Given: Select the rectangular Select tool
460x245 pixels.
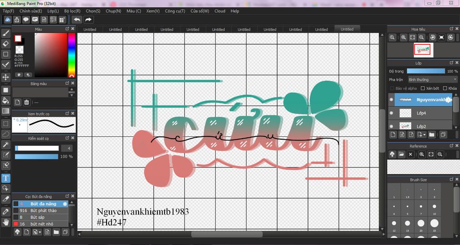Looking at the screenshot, I should click(x=5, y=124).
